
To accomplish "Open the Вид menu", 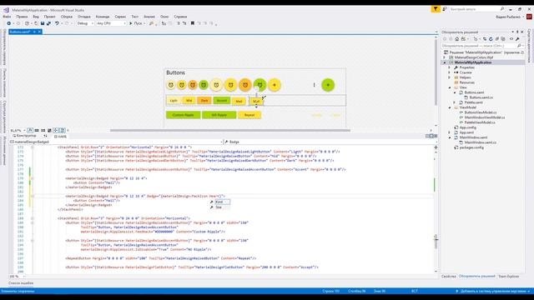I will point(36,17).
